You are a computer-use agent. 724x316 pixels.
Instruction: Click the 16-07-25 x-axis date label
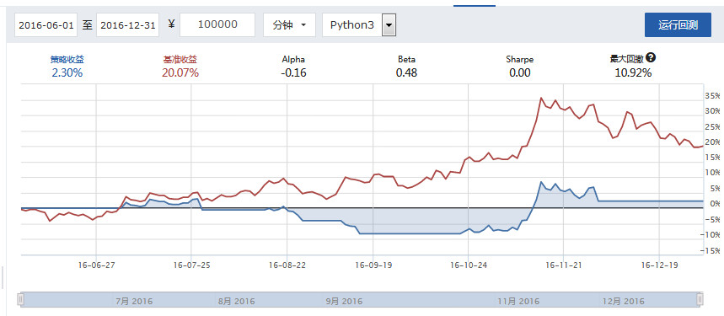point(191,265)
